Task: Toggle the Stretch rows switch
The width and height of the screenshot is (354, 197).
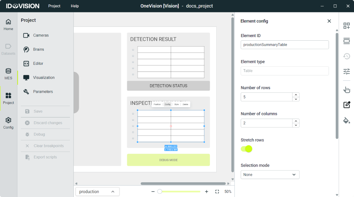Action: pyautogui.click(x=247, y=149)
